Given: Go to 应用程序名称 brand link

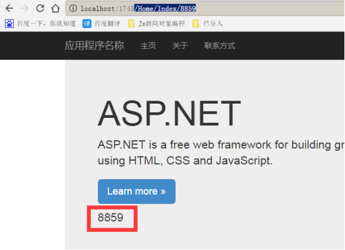Looking at the screenshot, I should (x=95, y=45).
